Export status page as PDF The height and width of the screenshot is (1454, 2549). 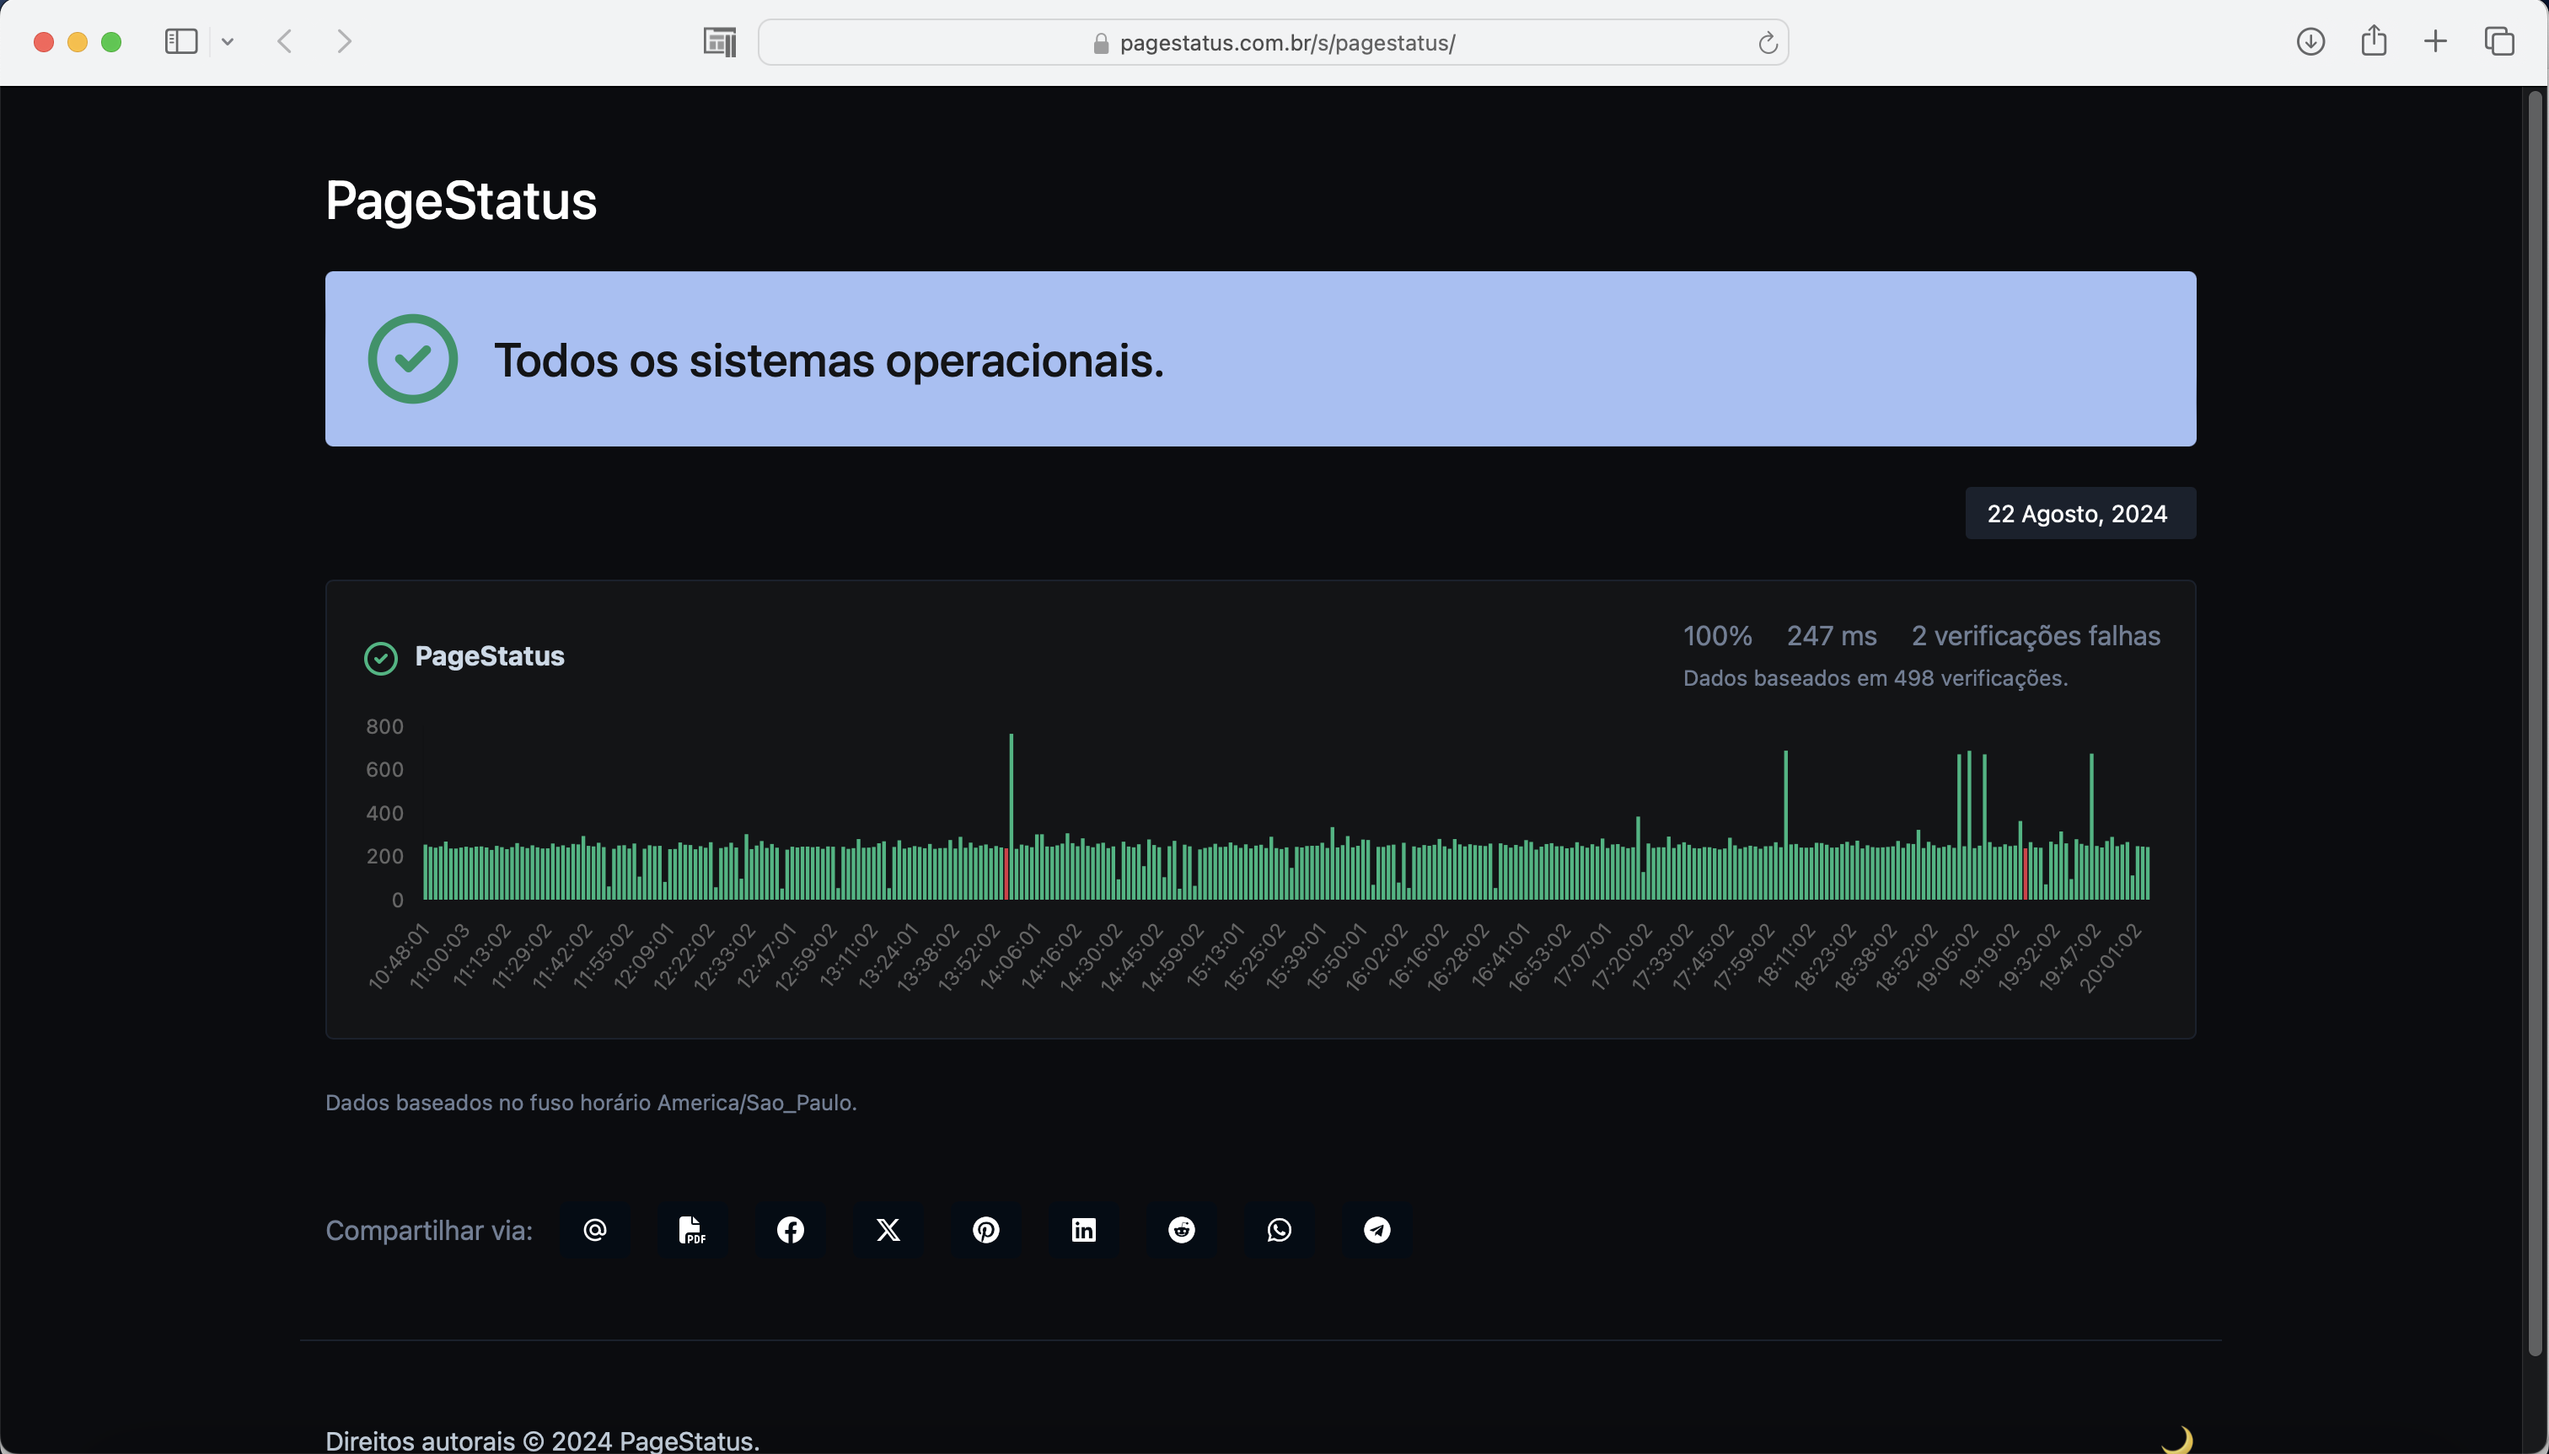[691, 1229]
